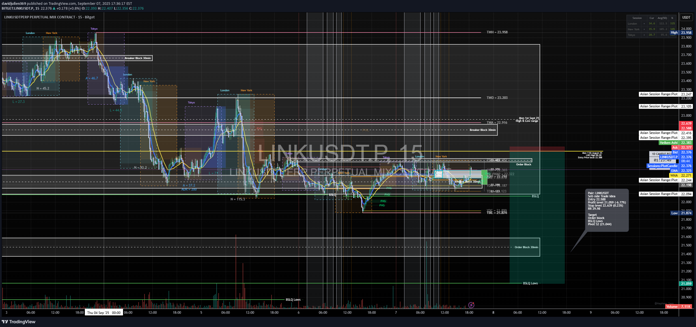Click the 01:23:49 candle countdown timer
Image resolution: width=696 pixels, height=327 pixels.
click(x=662, y=160)
